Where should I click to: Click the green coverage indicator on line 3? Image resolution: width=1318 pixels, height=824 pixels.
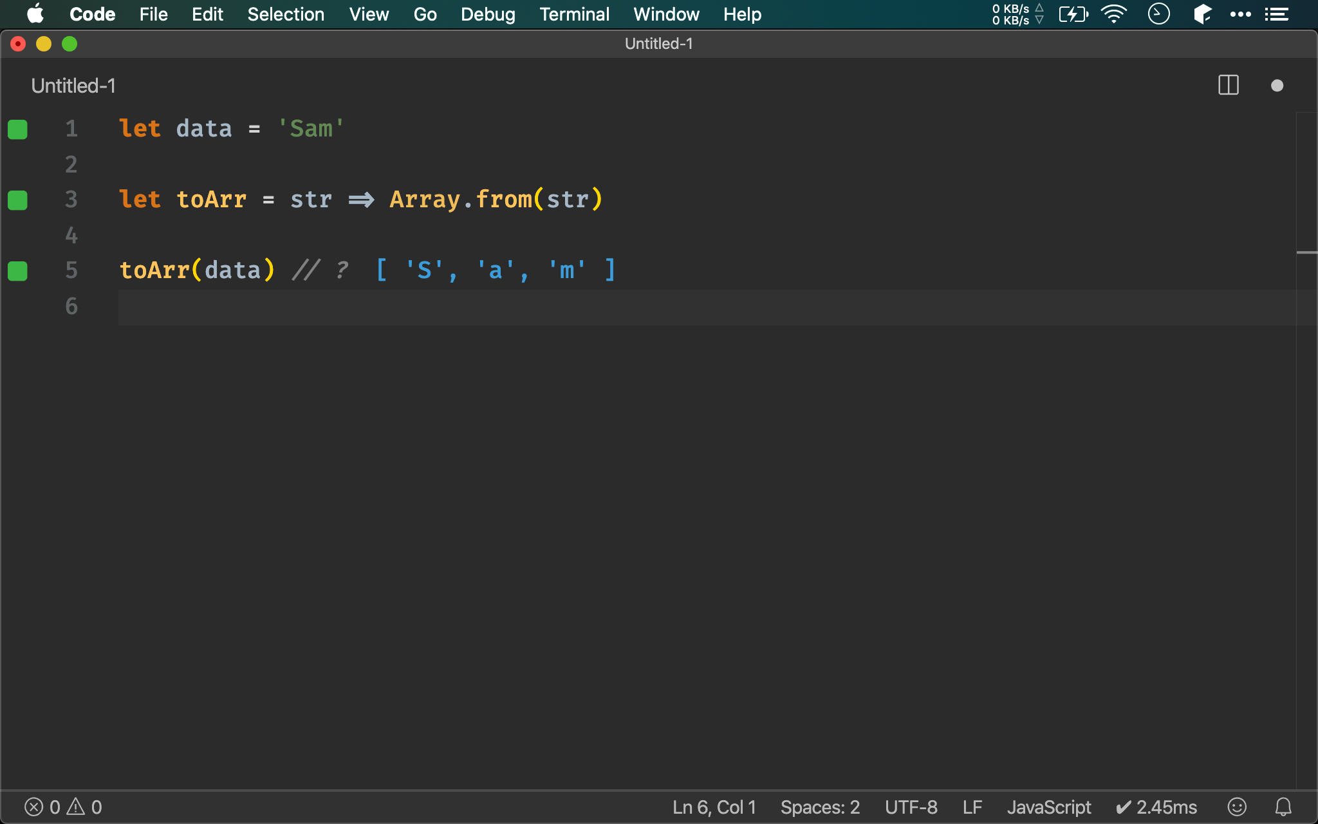(18, 200)
